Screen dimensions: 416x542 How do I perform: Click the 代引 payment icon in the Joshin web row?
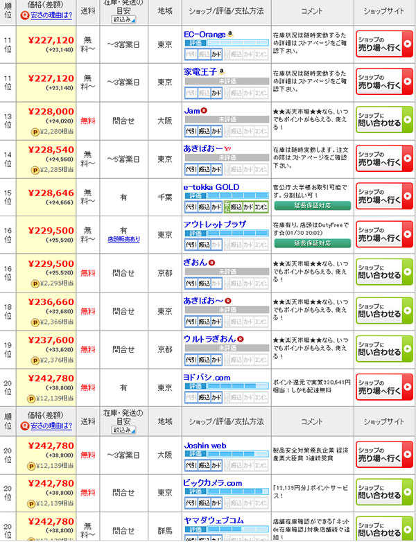[191, 464]
